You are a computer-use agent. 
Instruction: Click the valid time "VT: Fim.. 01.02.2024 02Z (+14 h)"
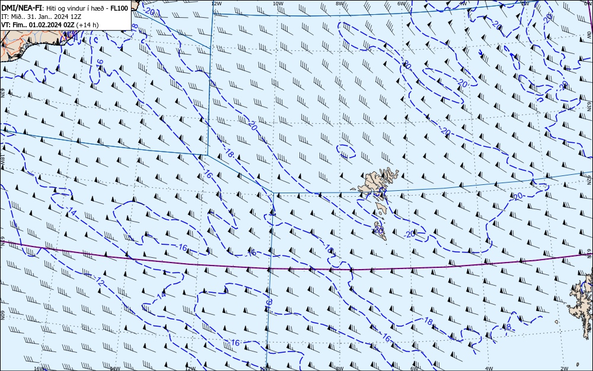50,25
